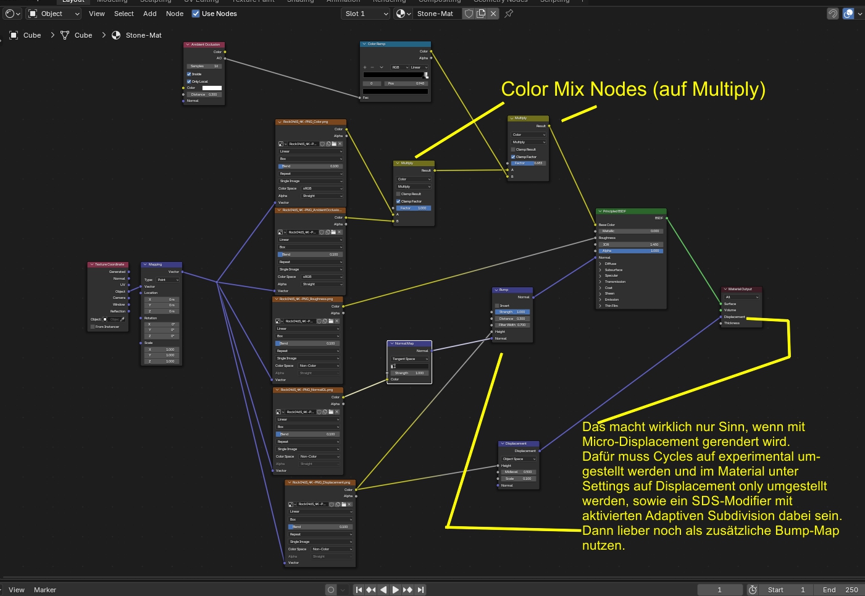Viewport: 865px width, 596px height.
Task: Click the Factor slider showing 0.683
Action: click(528, 163)
